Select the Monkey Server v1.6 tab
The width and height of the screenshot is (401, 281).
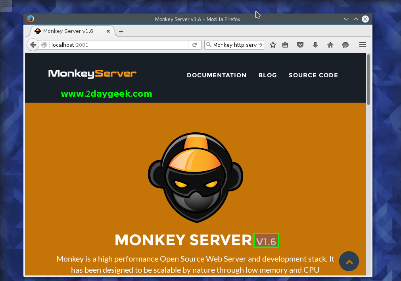pos(68,31)
